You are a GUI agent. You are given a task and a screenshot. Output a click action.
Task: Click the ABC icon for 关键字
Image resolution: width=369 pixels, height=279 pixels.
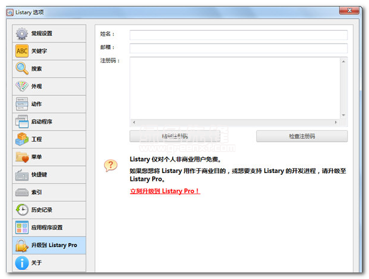click(22, 51)
